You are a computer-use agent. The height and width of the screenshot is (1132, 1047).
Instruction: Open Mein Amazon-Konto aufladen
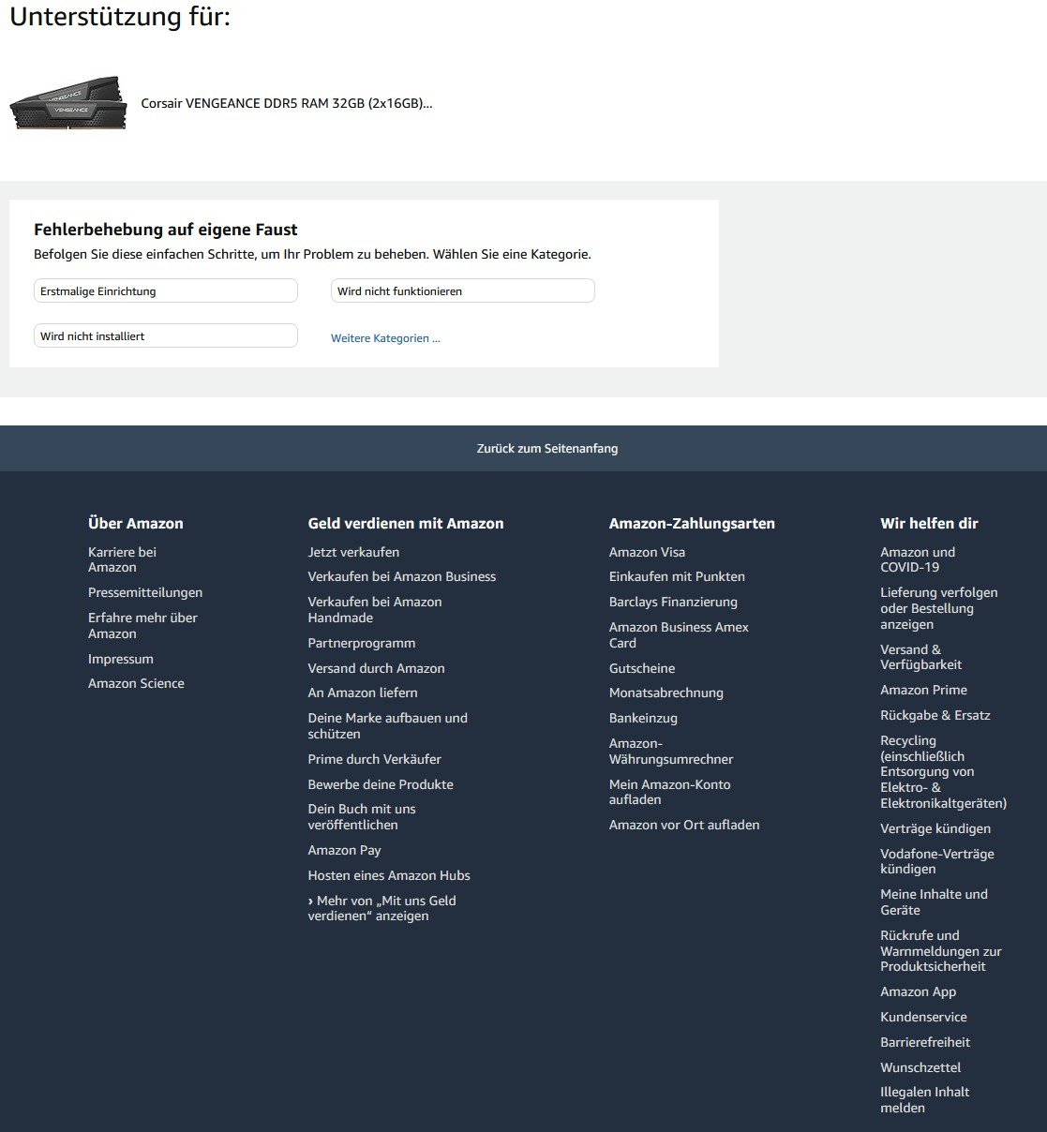(670, 792)
